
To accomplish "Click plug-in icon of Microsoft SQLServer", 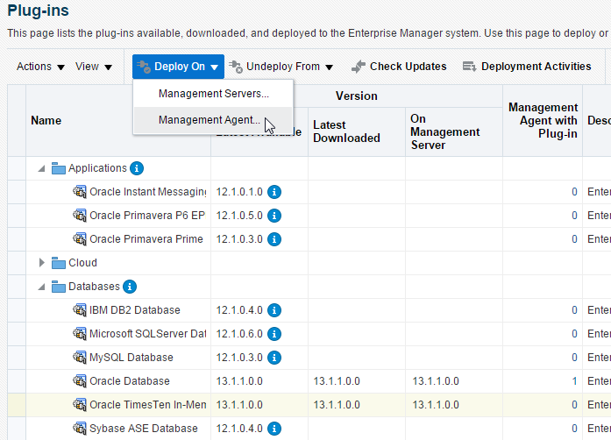I will point(80,334).
